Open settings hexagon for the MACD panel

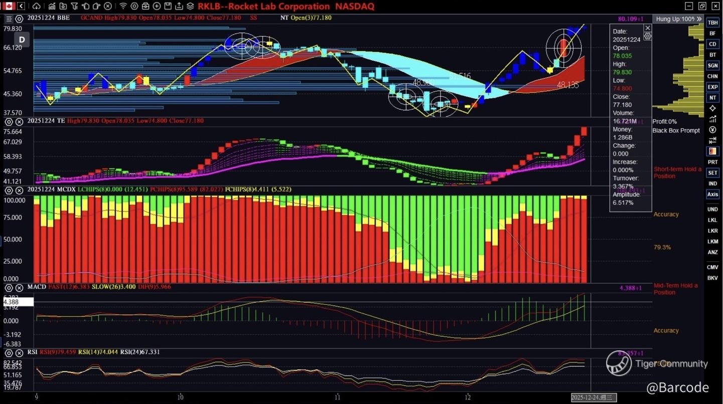[9, 287]
